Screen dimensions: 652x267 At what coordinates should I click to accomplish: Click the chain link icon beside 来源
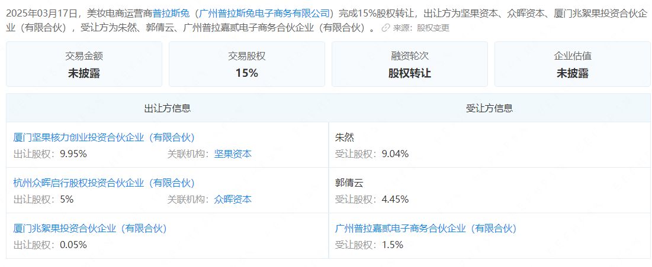coord(386,28)
